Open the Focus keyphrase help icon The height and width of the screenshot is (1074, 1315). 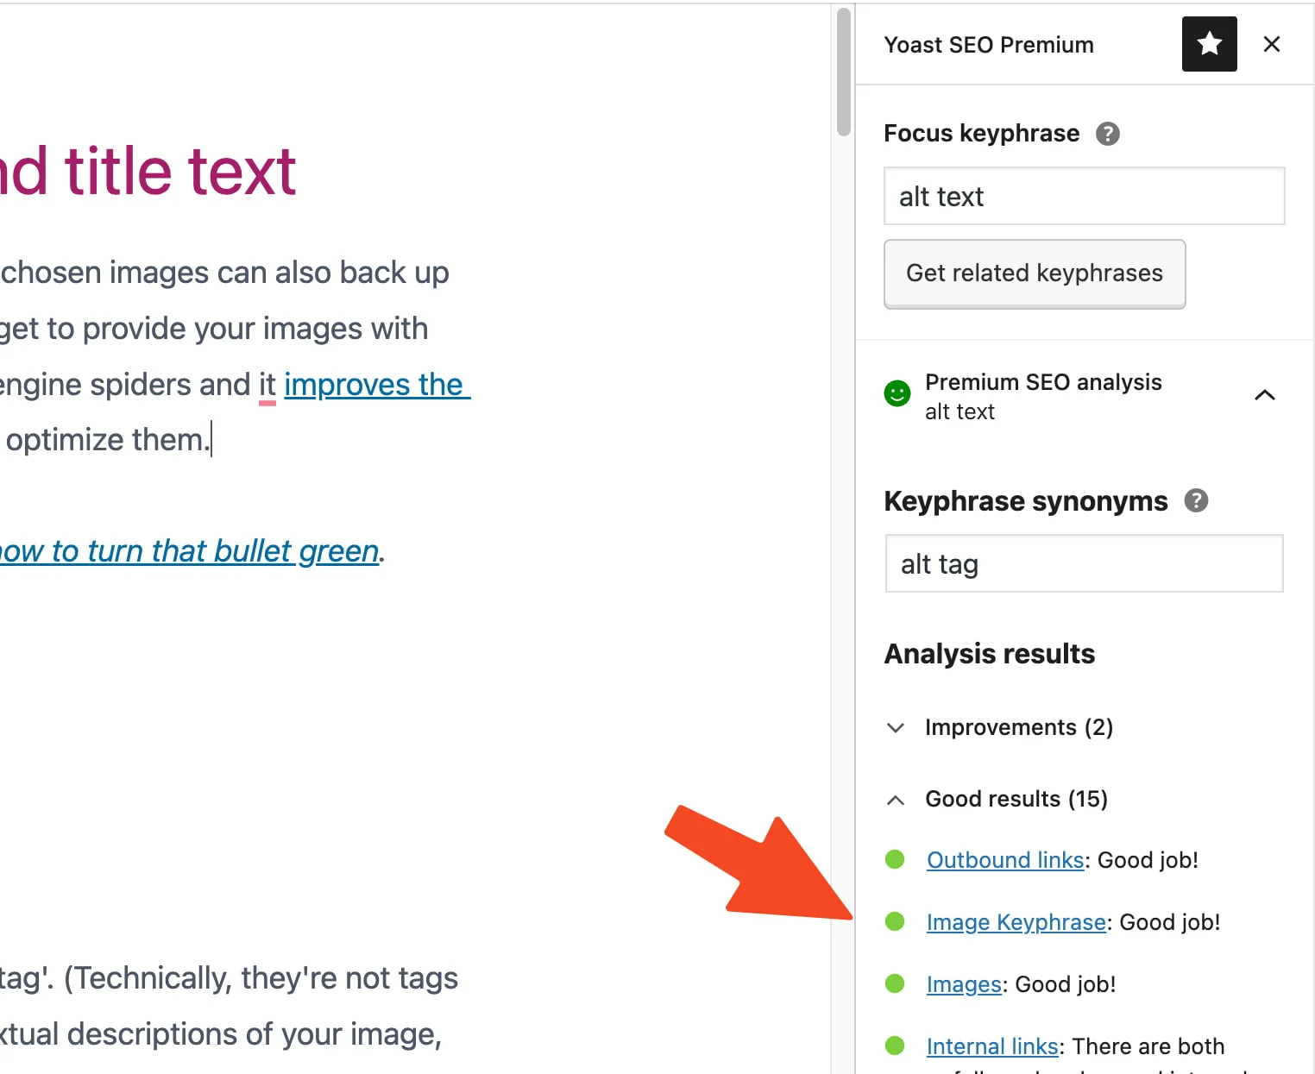pos(1110,133)
